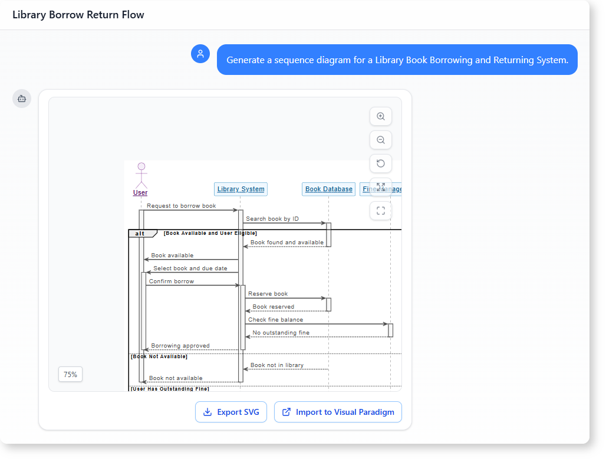
Task: Open the Library System lifeline link
Action: 240,189
